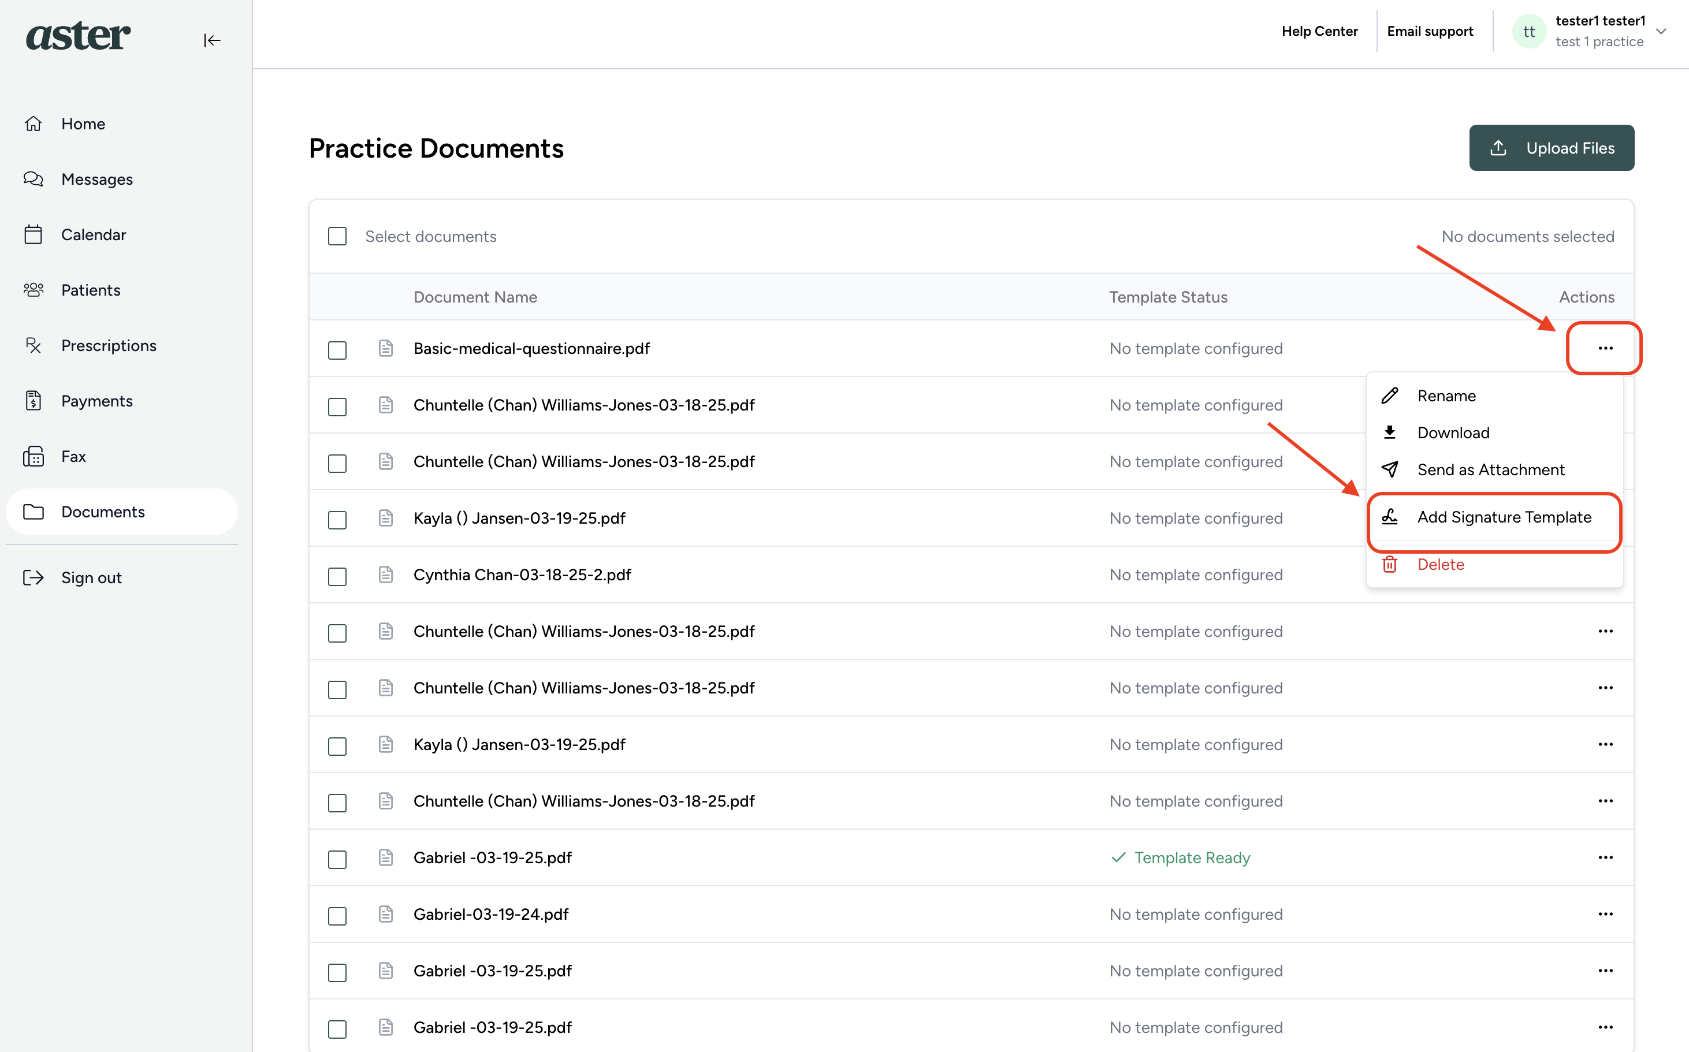The image size is (1689, 1052).
Task: Open actions menu for Template Ready row
Action: (1605, 858)
